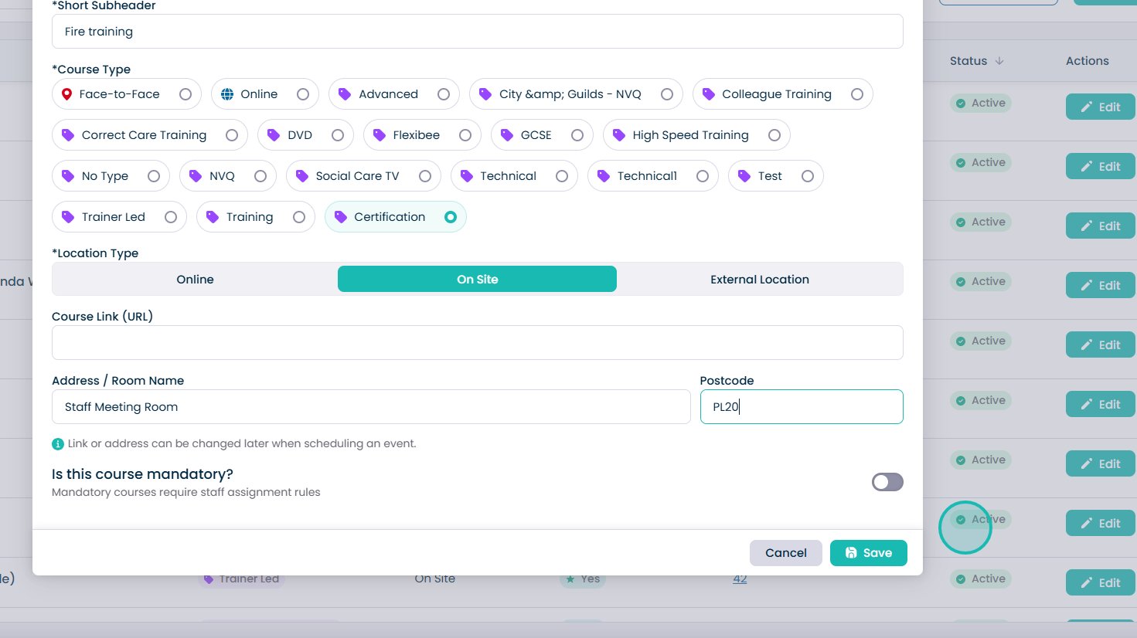Click the tag icon beside GCSE

[507, 135]
